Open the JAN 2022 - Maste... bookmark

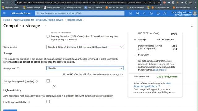click(94, 7)
